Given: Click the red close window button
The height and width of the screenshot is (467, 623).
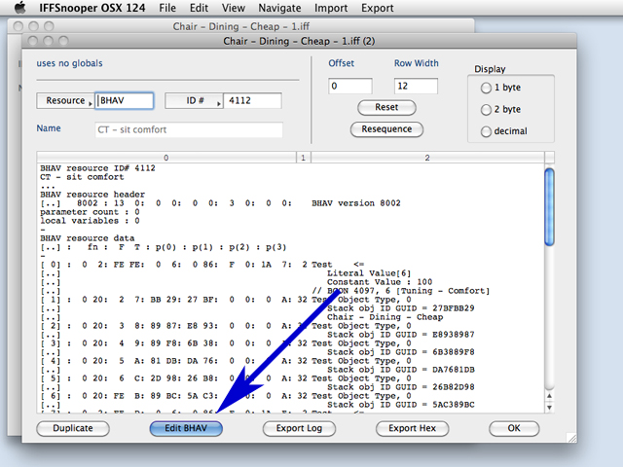Looking at the screenshot, I should (x=33, y=42).
